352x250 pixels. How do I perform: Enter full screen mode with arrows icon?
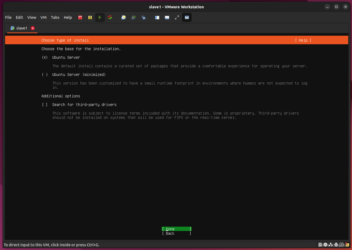click(x=177, y=17)
